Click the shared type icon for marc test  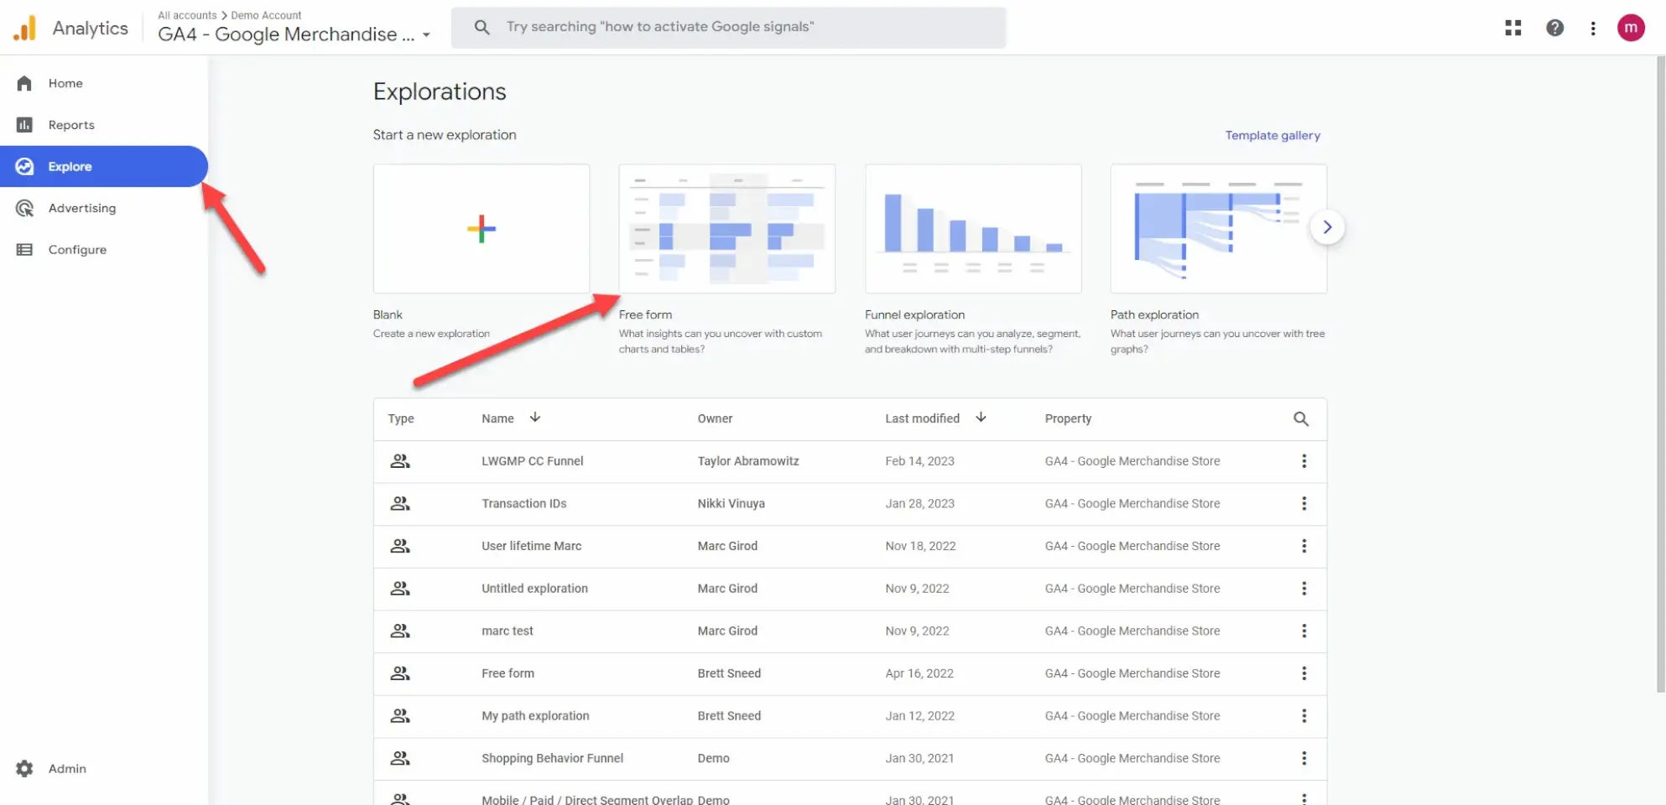pos(400,631)
